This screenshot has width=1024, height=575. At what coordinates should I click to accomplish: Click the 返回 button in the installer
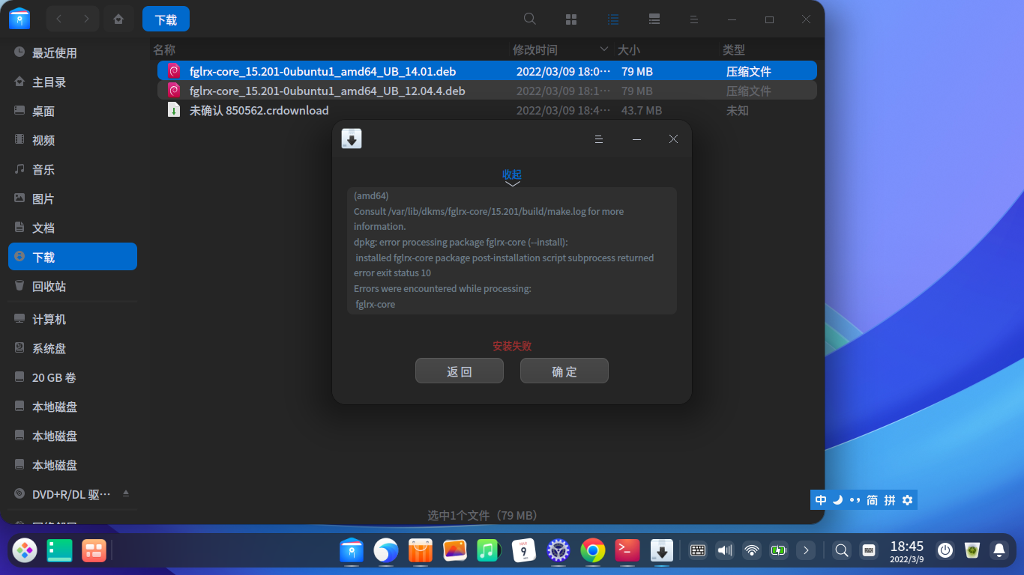point(459,371)
